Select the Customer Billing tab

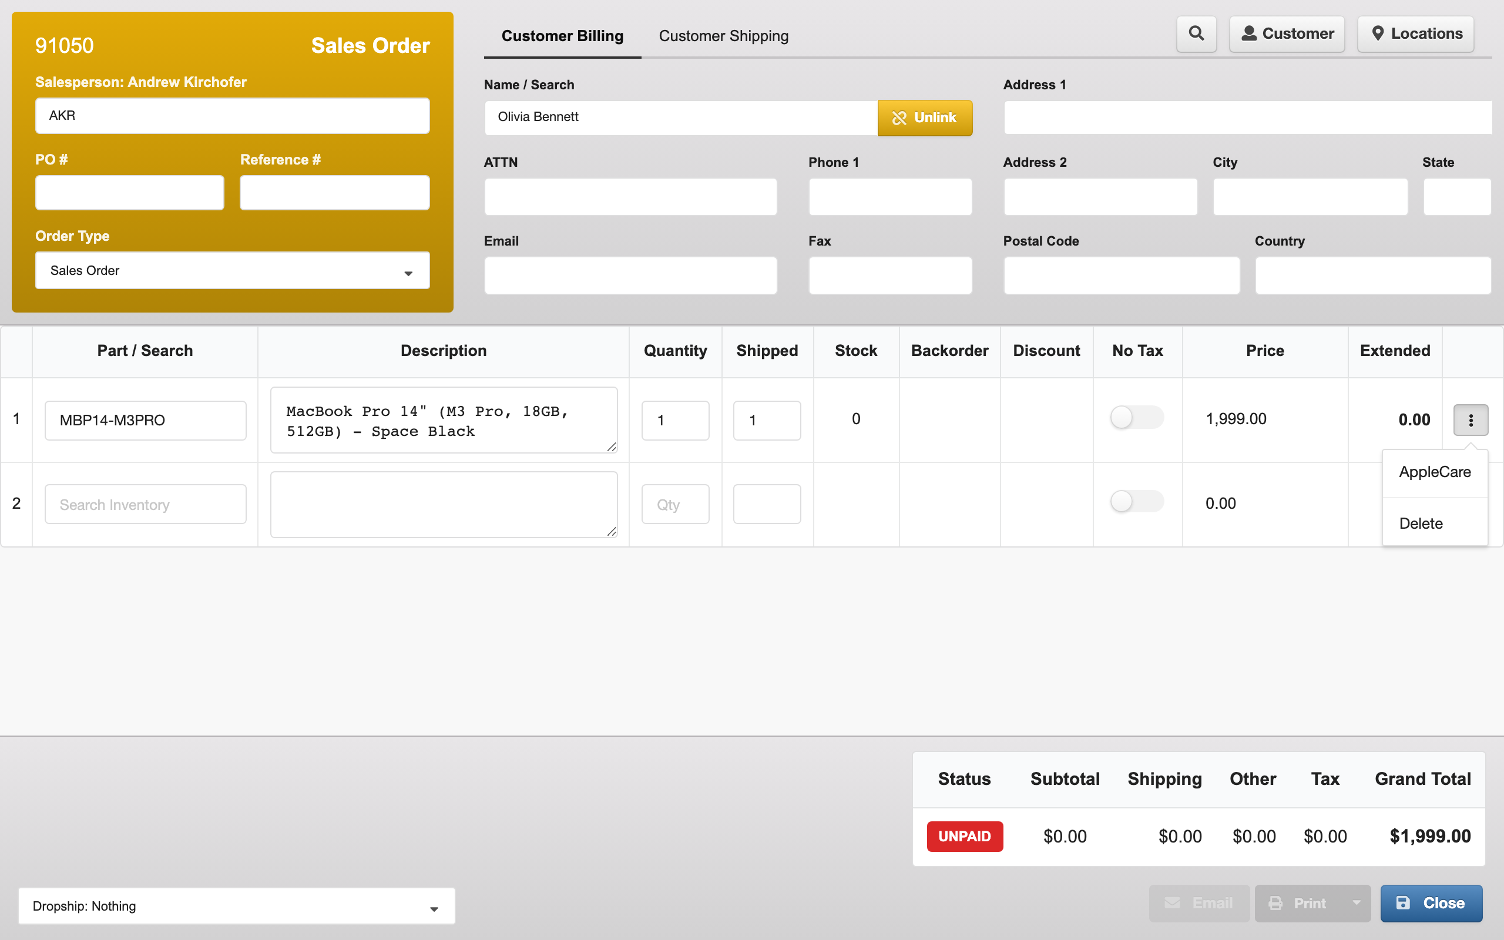click(562, 36)
